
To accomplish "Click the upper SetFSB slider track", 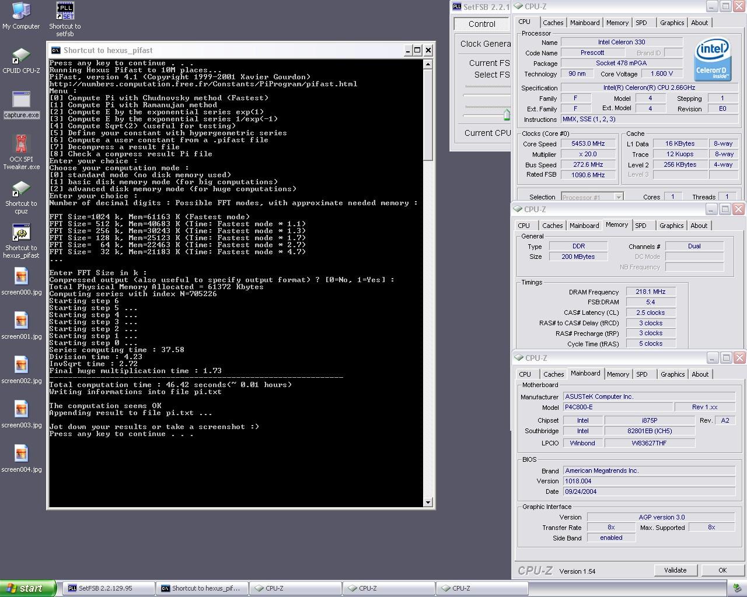I will [x=487, y=95].
